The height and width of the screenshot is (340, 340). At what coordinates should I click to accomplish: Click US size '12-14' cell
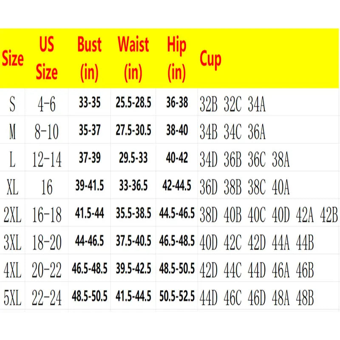click(47, 159)
